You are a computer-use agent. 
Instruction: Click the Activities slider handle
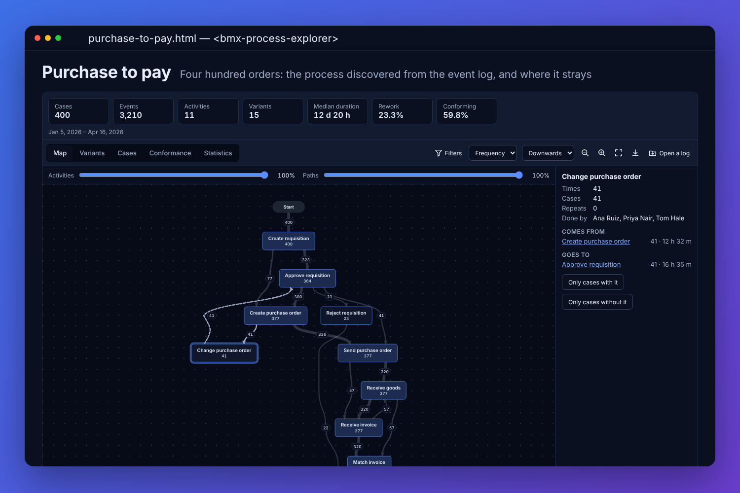(x=264, y=175)
